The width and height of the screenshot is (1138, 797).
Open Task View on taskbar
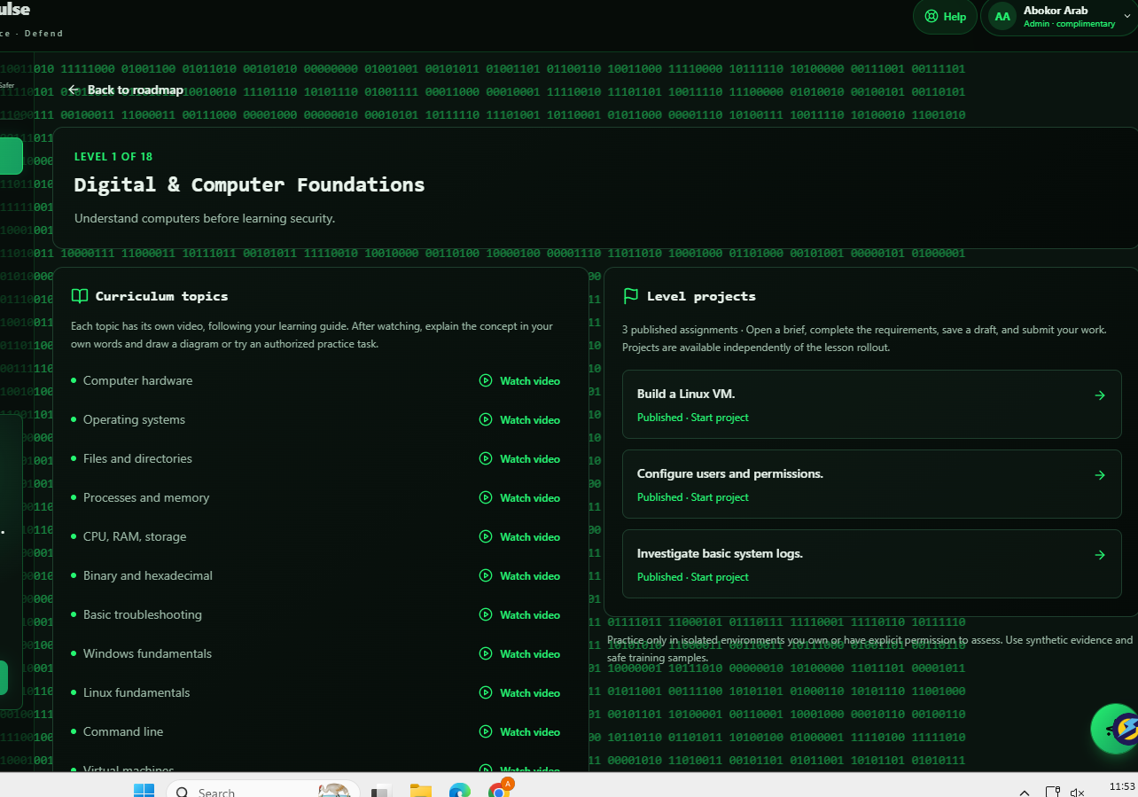point(381,792)
